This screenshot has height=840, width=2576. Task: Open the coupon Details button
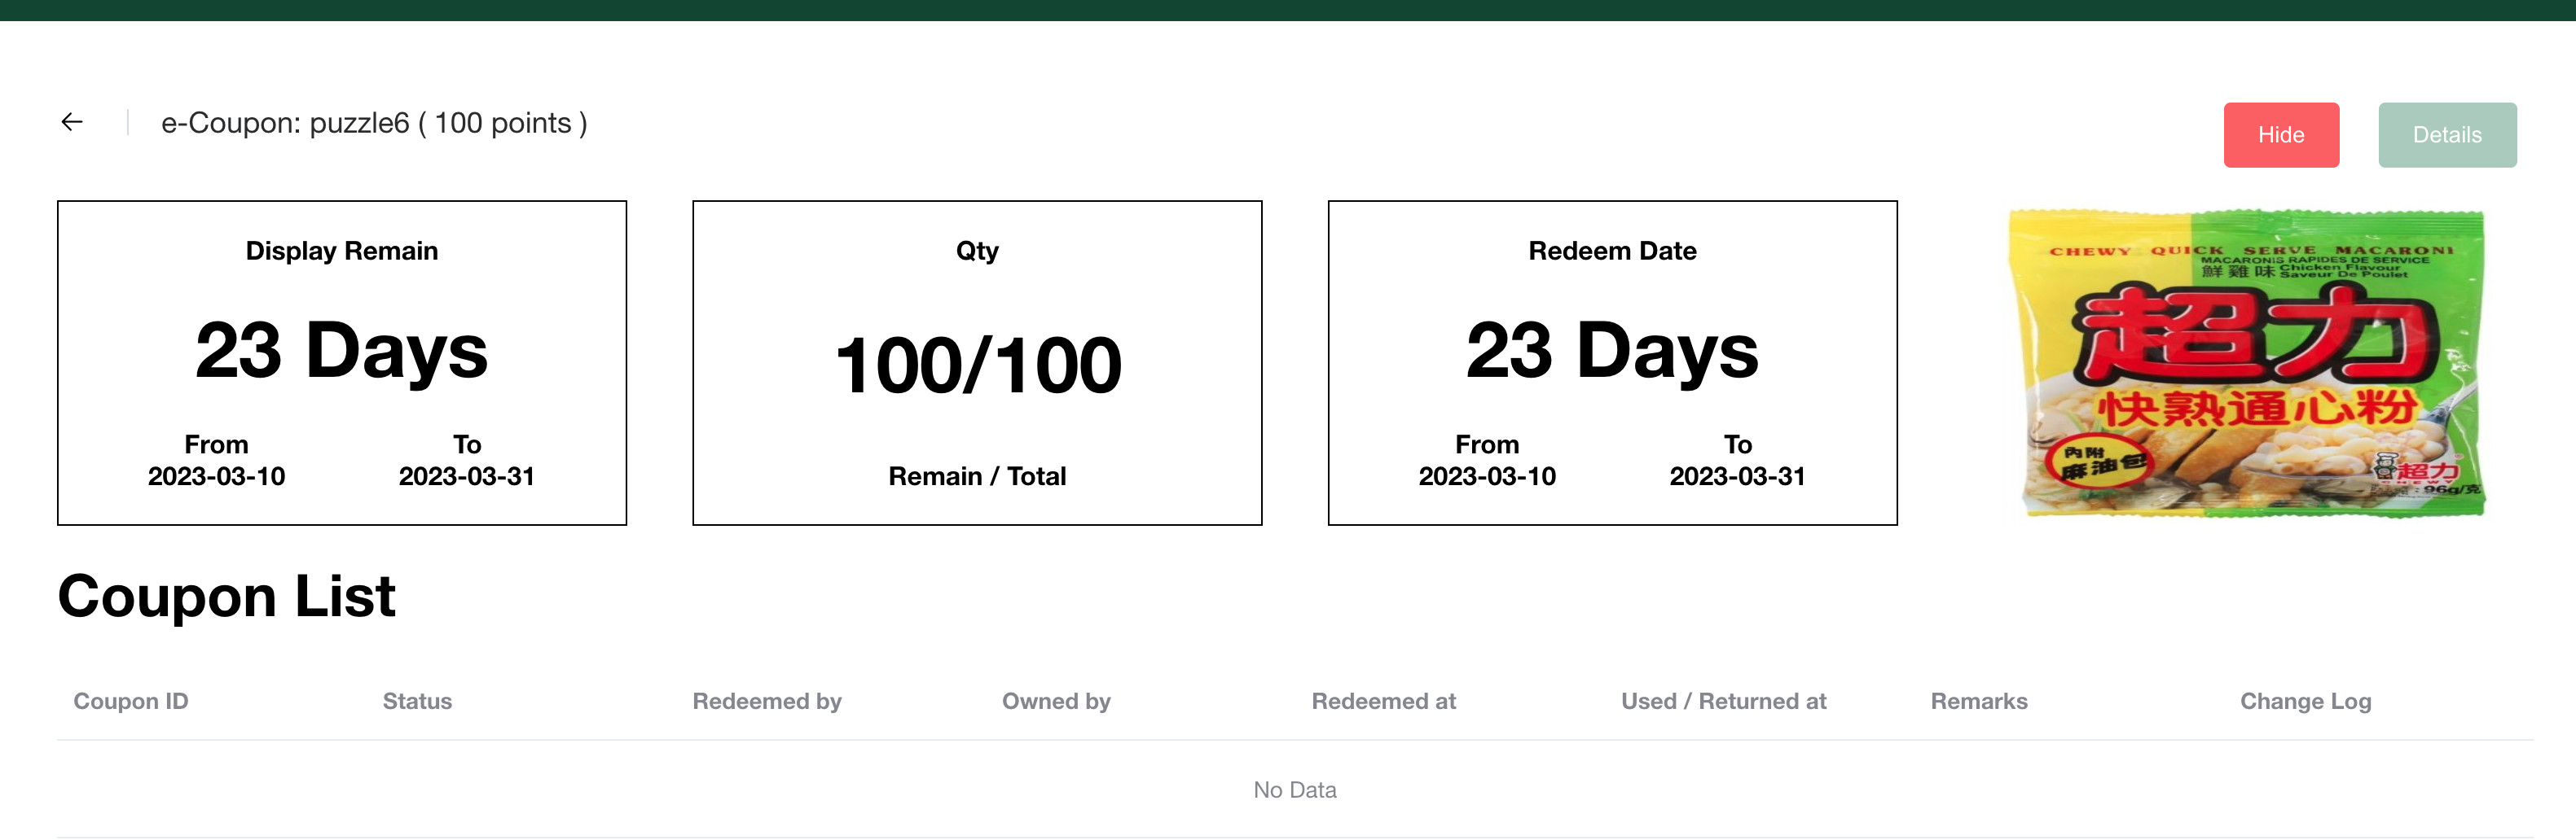click(2446, 135)
